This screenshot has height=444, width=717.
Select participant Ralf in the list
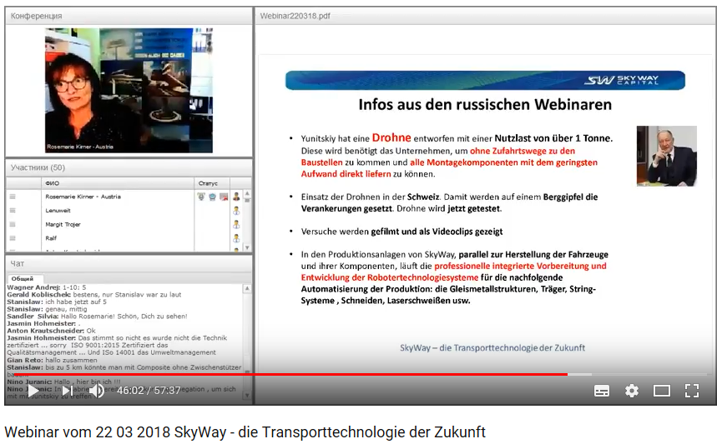(x=51, y=237)
